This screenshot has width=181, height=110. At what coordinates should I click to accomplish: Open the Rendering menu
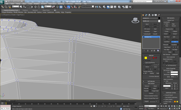pyautogui.click(x=61, y=4)
